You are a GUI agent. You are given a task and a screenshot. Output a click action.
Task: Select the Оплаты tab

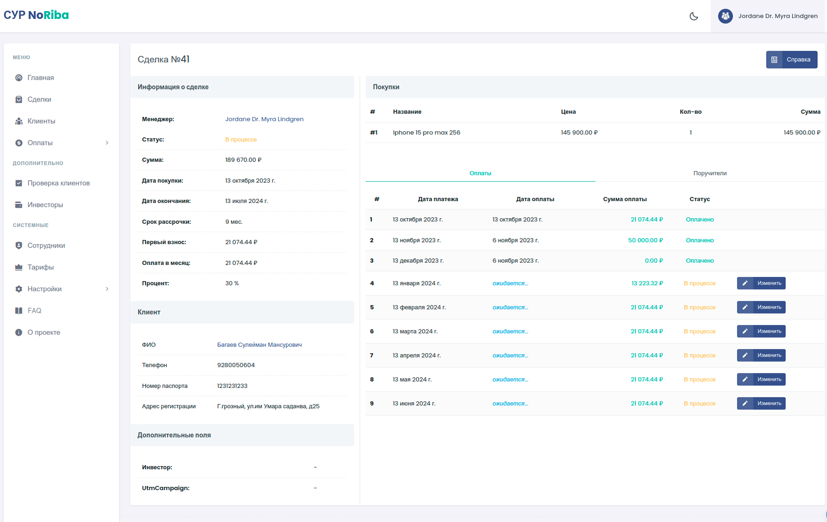pyautogui.click(x=480, y=173)
